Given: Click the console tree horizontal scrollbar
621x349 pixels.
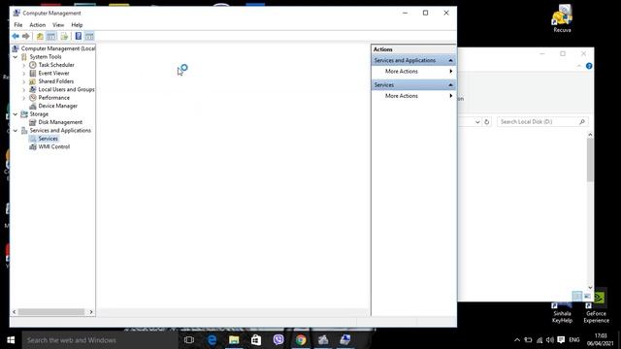Looking at the screenshot, I should pyautogui.click(x=51, y=312).
